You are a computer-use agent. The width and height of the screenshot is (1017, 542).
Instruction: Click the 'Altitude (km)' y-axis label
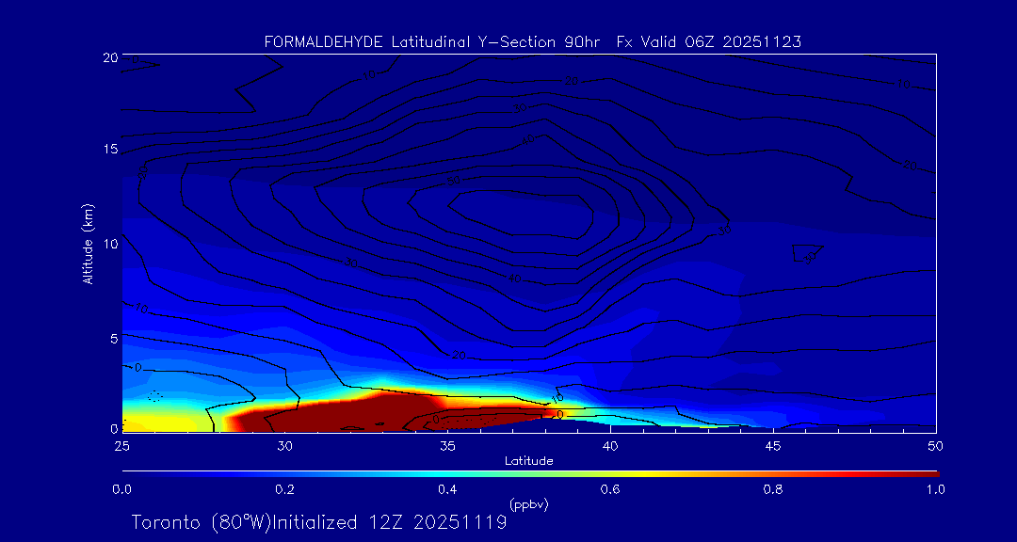88,244
